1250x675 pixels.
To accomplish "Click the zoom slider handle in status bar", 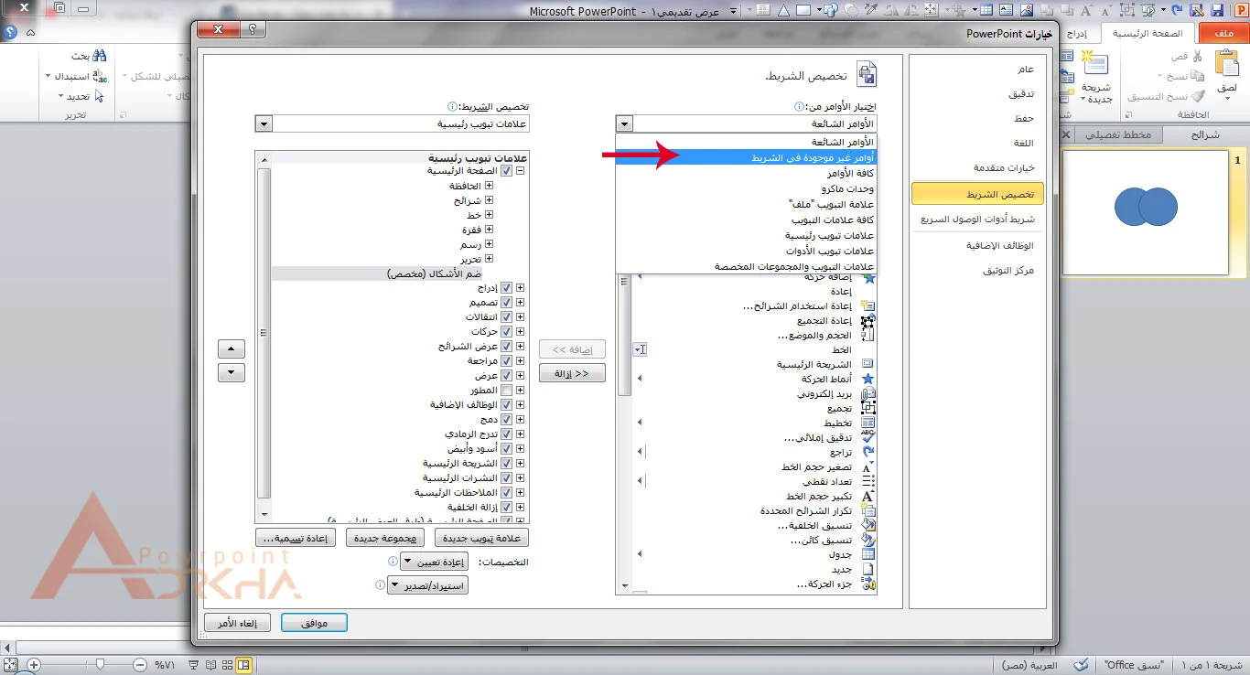I will (x=100, y=665).
